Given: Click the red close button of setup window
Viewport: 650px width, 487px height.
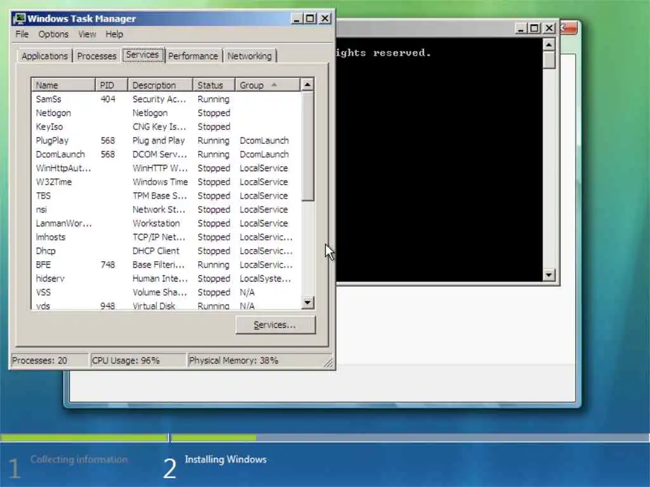Looking at the screenshot, I should pos(569,28).
